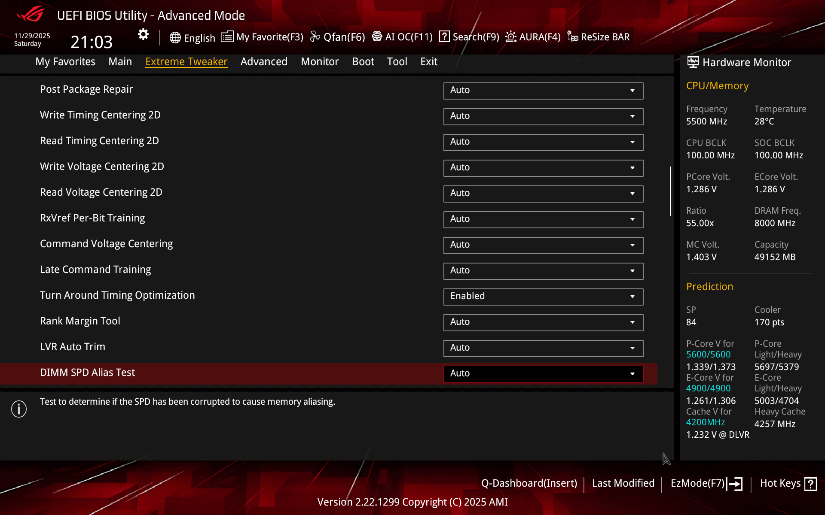
Task: Open LVR Auto Trim dropdown
Action: coord(543,348)
